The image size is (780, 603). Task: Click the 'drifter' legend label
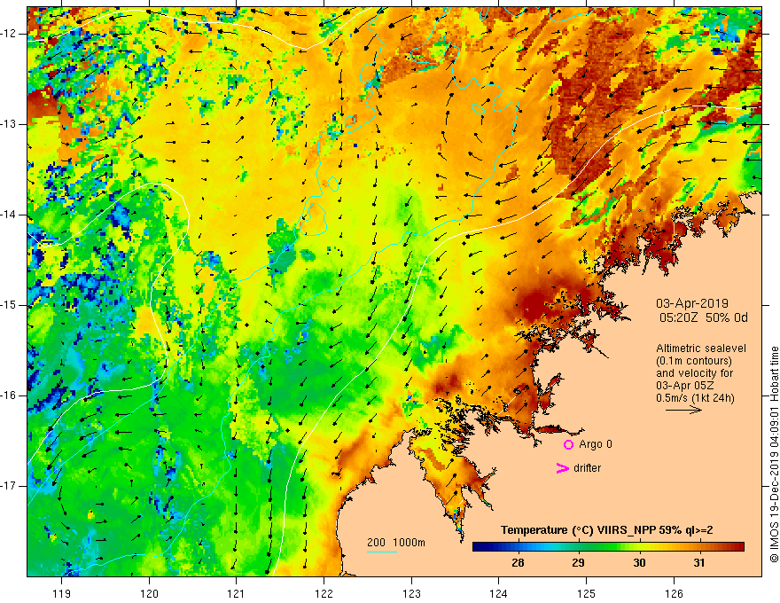587,468
